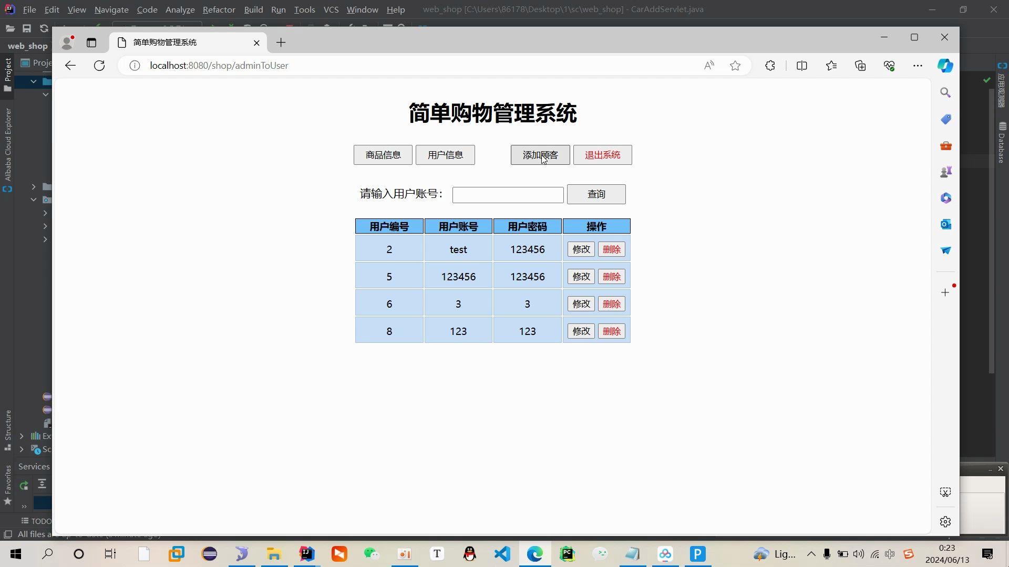Image resolution: width=1009 pixels, height=567 pixels.
Task: Open IntelliJ Navigate menu
Action: (111, 9)
